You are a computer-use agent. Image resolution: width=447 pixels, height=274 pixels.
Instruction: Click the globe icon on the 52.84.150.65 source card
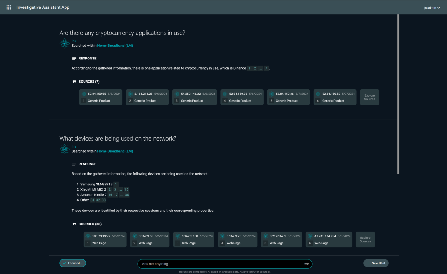(x=84, y=94)
